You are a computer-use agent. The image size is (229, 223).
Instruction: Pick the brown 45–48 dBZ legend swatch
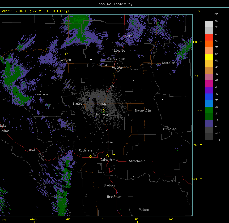point(209,70)
